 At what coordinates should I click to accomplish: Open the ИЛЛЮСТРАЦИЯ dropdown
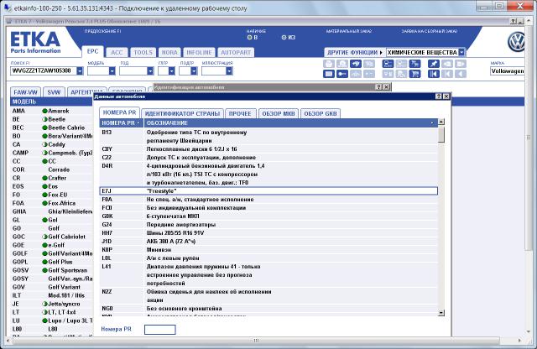point(229,71)
